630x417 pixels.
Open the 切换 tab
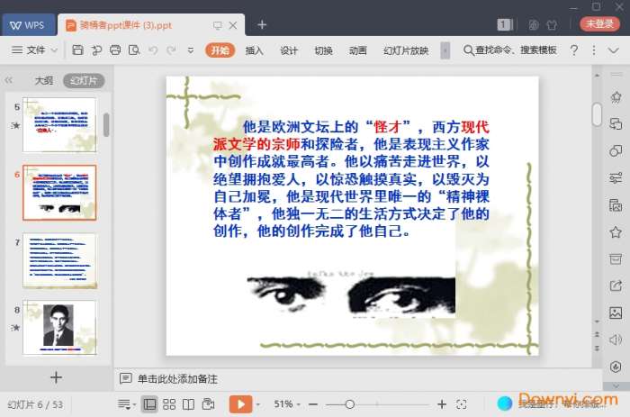click(x=323, y=50)
